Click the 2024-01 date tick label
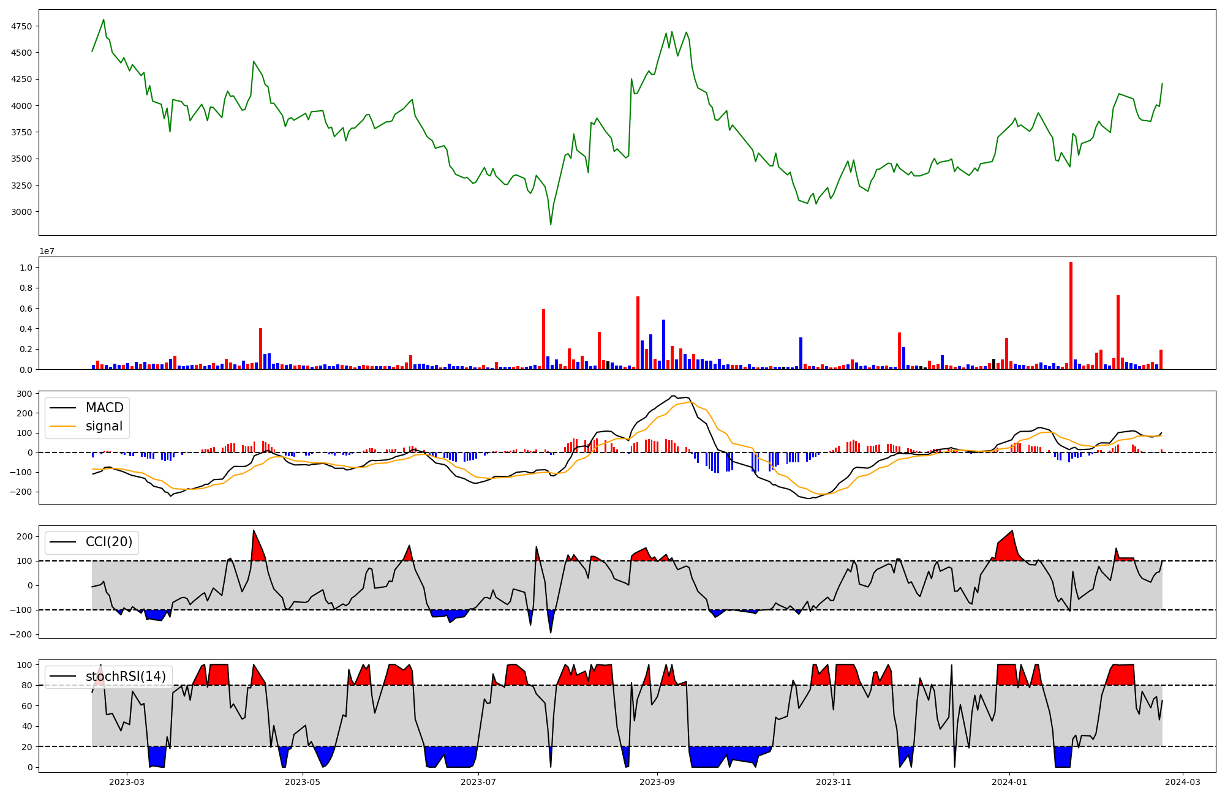The height and width of the screenshot is (796, 1225). pyautogui.click(x=1009, y=782)
